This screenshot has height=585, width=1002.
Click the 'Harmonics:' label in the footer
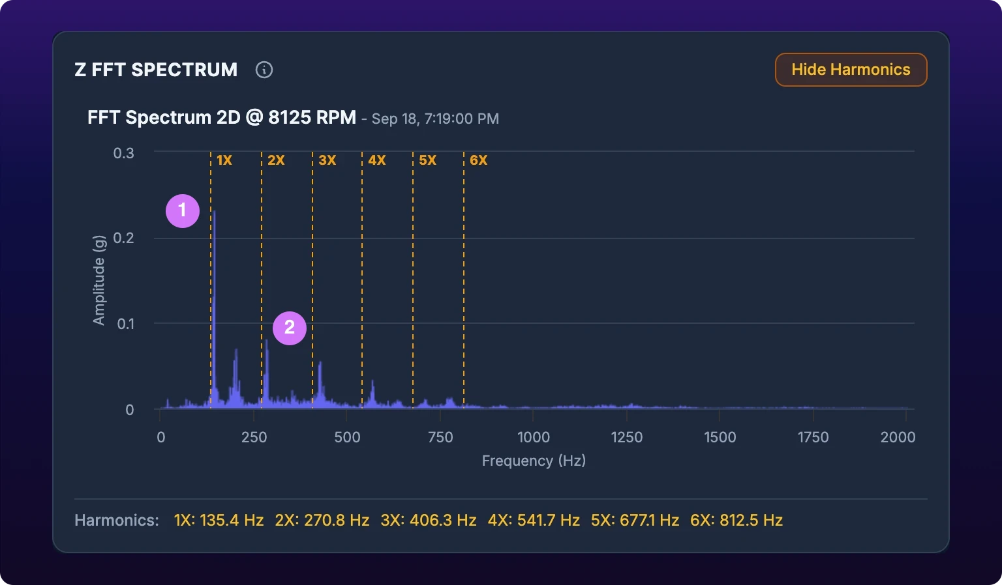click(x=117, y=521)
